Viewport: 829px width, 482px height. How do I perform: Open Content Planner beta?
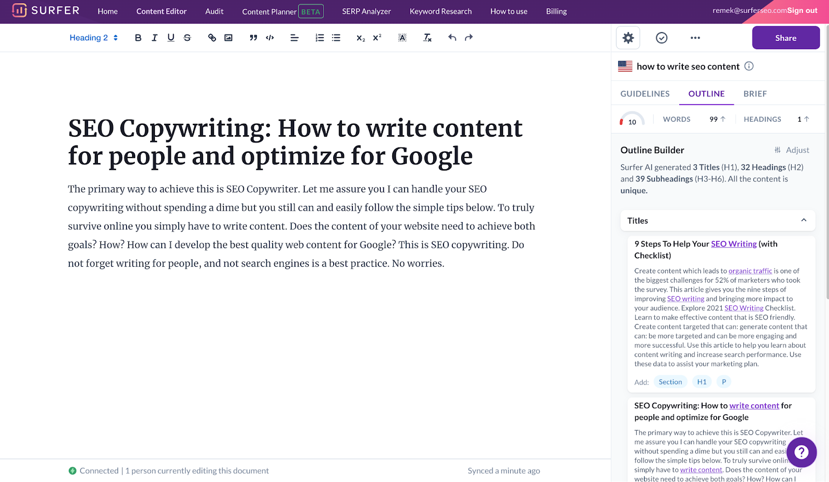[x=283, y=11]
